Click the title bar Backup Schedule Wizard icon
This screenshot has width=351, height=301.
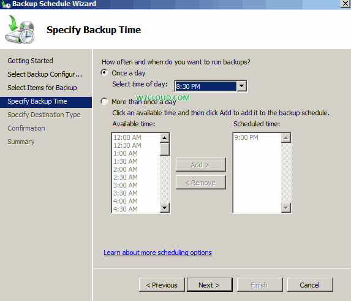tap(6, 4)
